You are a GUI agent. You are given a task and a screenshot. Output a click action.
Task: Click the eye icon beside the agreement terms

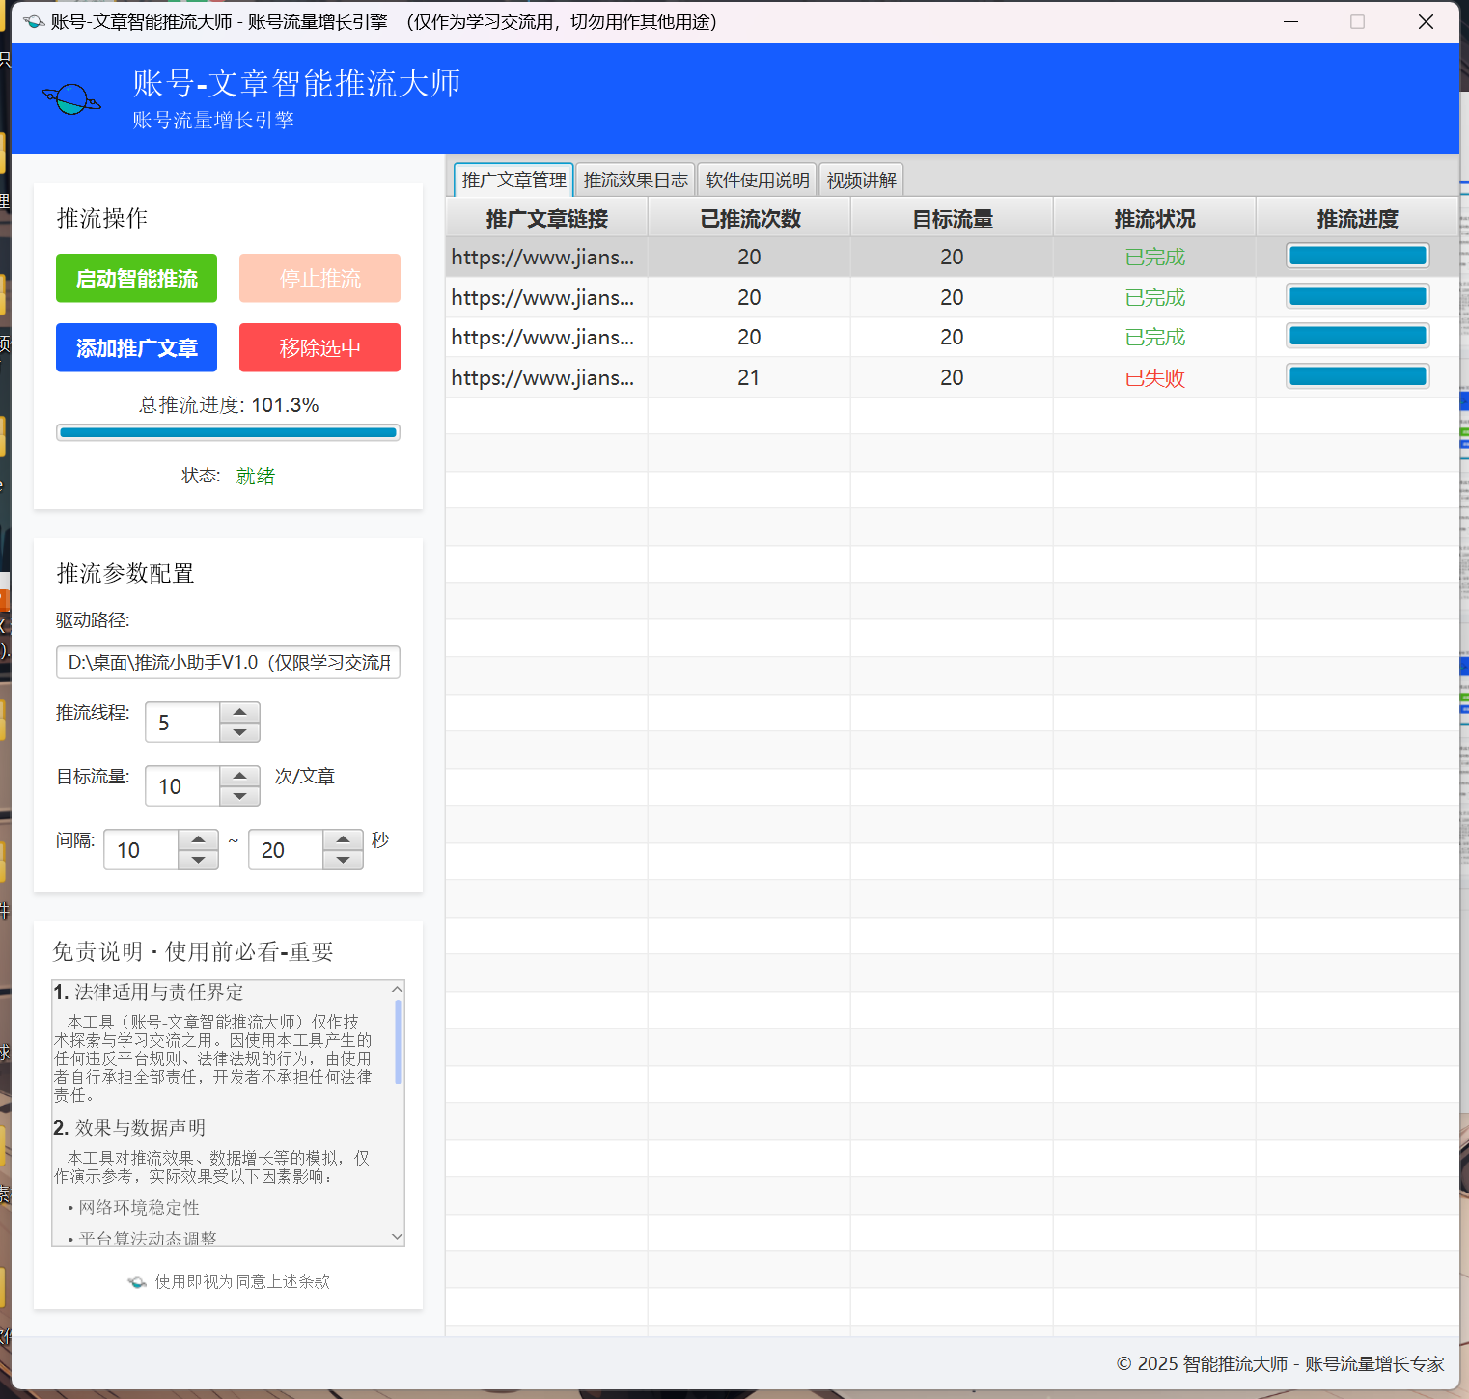pyautogui.click(x=136, y=1282)
